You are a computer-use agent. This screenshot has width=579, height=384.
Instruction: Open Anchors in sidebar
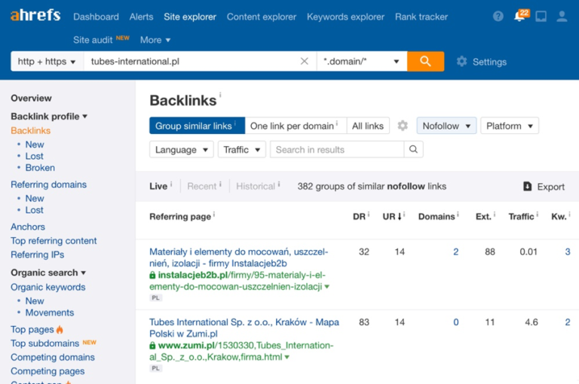[28, 227]
